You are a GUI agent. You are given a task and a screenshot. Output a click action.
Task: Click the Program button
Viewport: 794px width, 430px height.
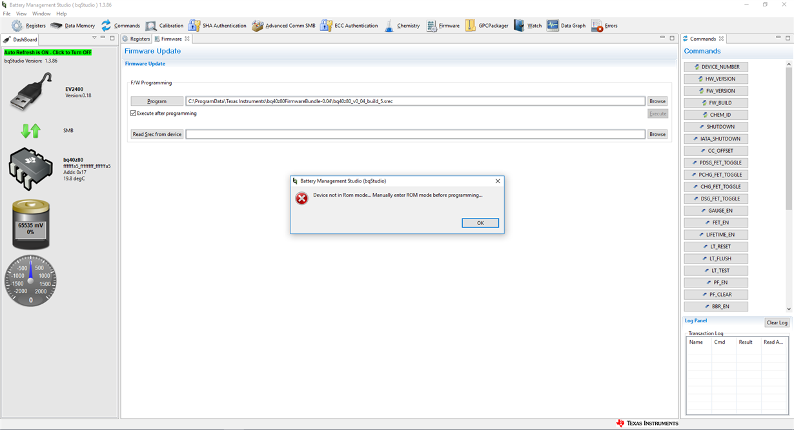point(157,101)
